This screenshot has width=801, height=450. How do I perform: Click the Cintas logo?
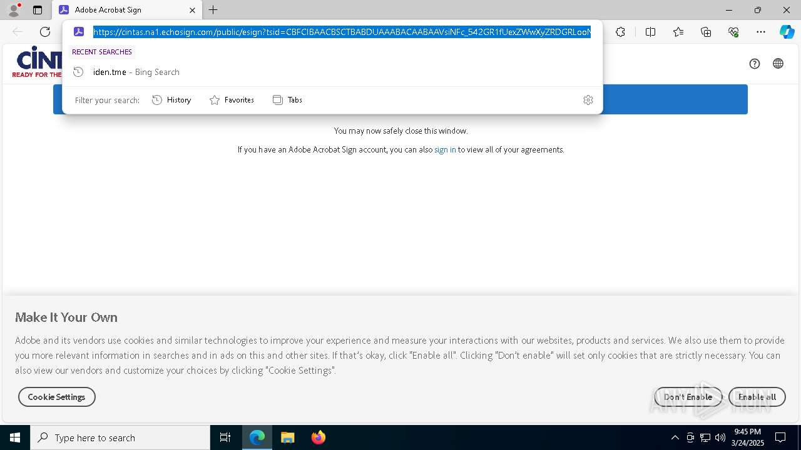click(x=38, y=62)
